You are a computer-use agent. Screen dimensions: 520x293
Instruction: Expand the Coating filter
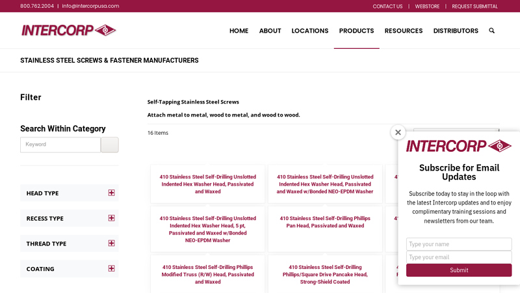pos(111,268)
